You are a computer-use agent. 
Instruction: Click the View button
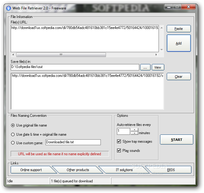tap(158, 67)
